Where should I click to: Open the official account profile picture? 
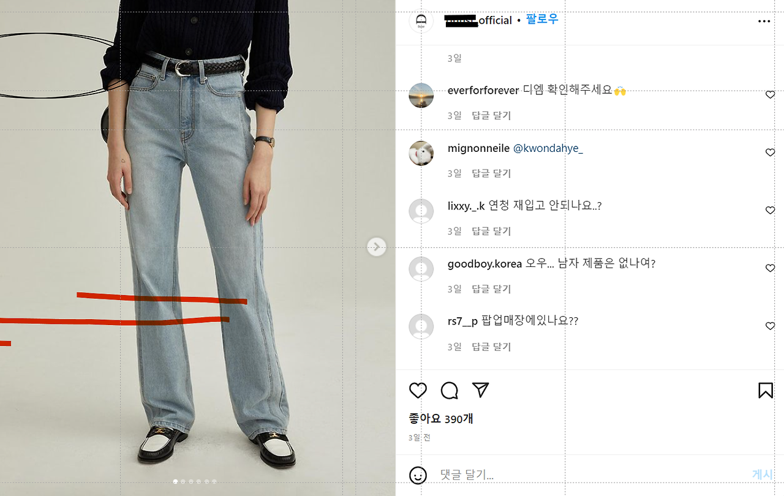pyautogui.click(x=421, y=21)
